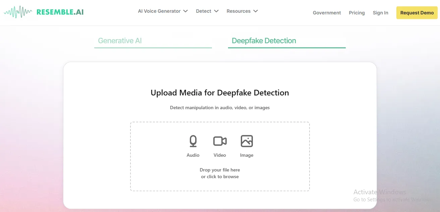
Task: Expand the chevron next to Detect
Action: pos(216,11)
